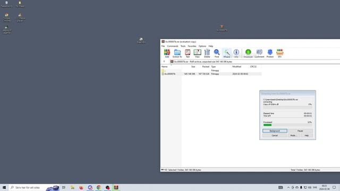
Task: Select the Extract To toolbar icon
Action: click(177, 53)
